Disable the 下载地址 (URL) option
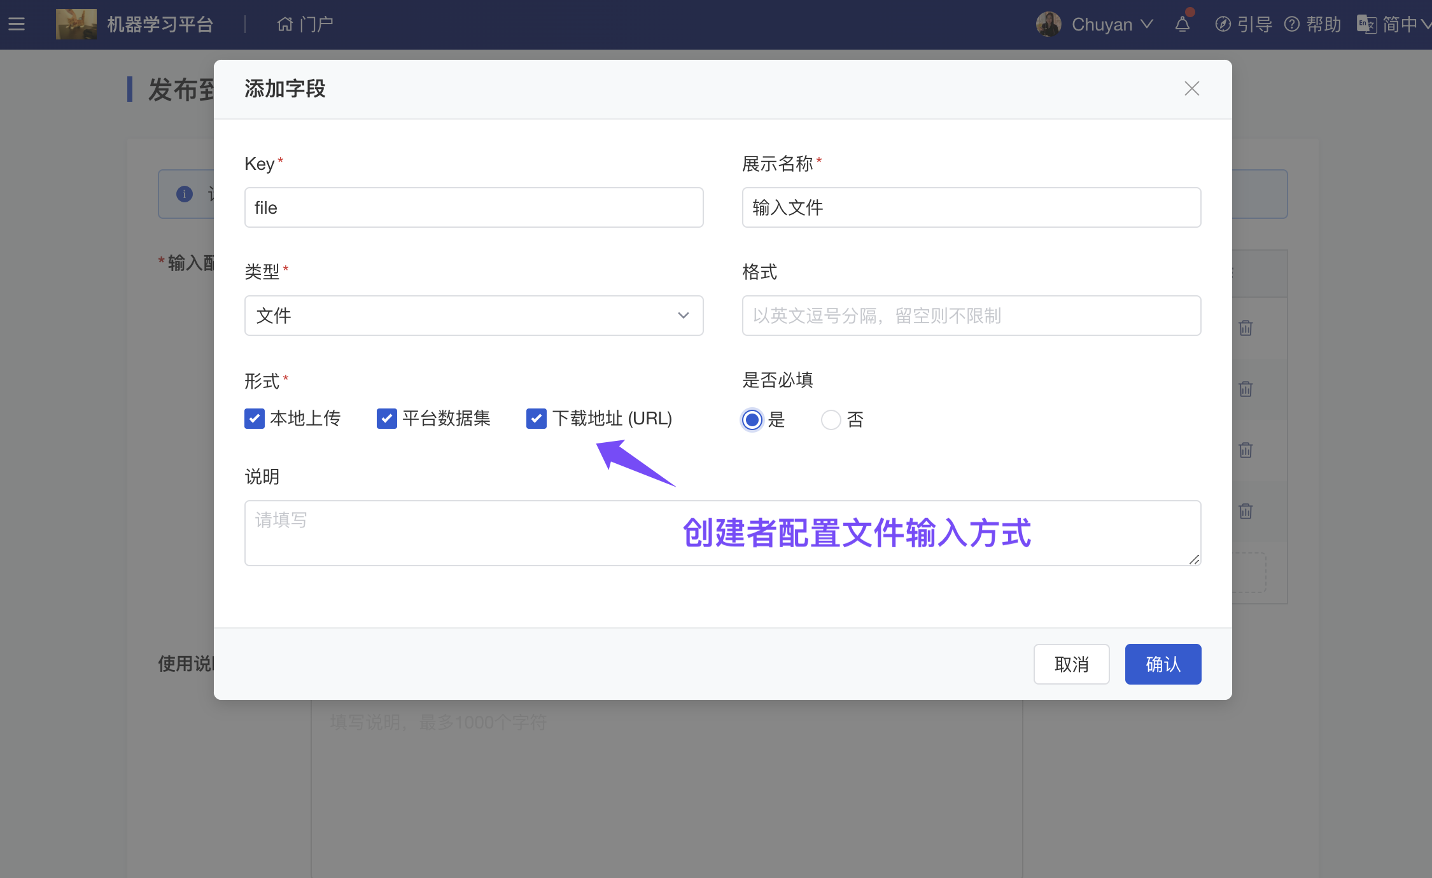This screenshot has width=1432, height=878. 536,419
